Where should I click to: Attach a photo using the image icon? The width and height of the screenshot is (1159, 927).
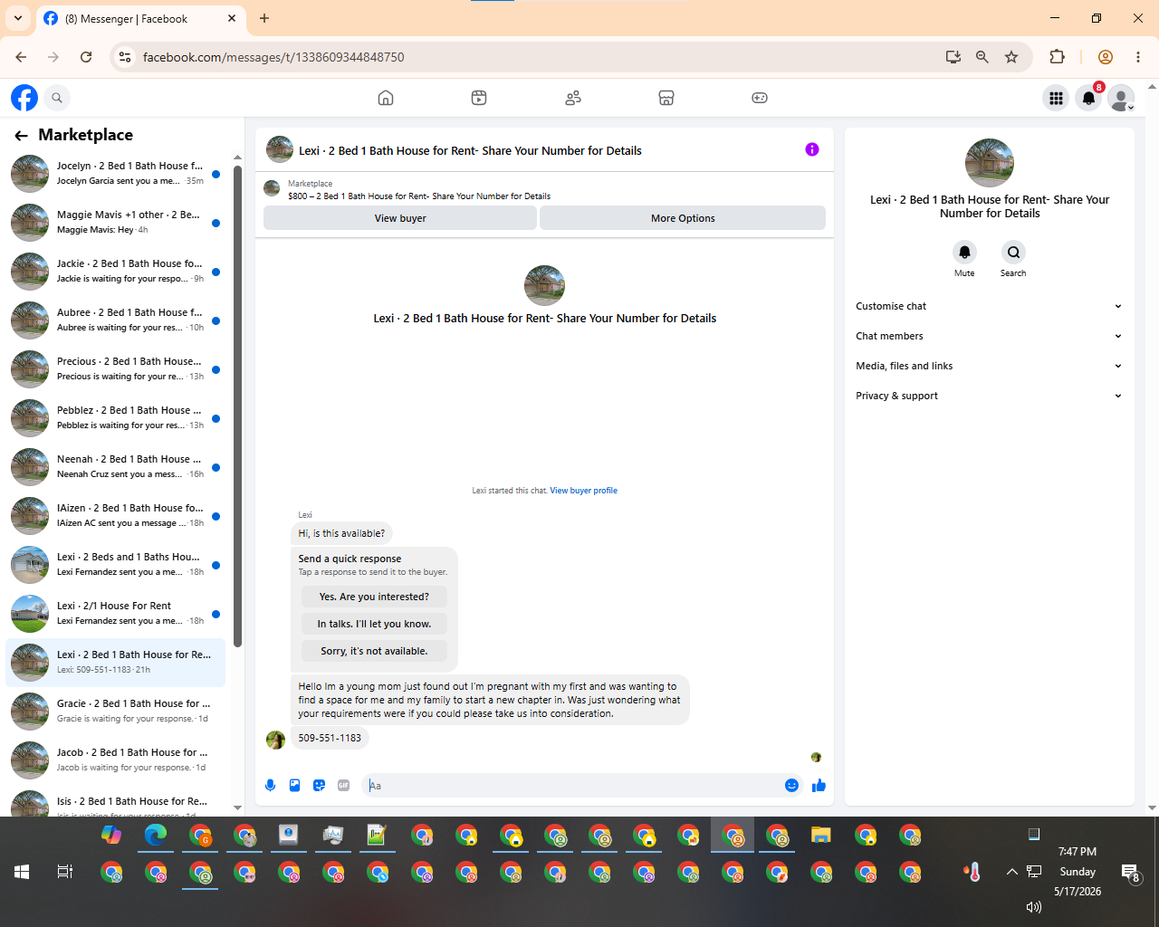294,786
